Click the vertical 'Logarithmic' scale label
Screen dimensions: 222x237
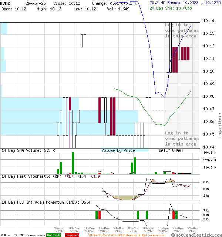point(220,125)
